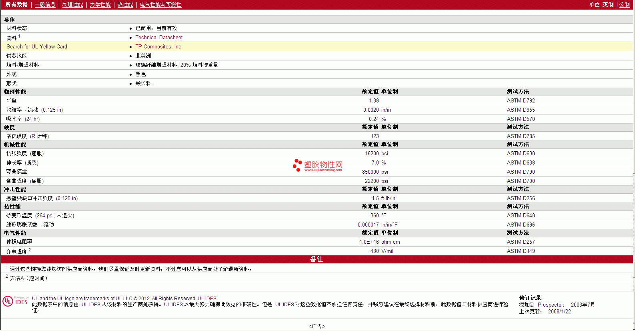Select 北美洲 availability value
The image size is (635, 331).
pyautogui.click(x=143, y=56)
